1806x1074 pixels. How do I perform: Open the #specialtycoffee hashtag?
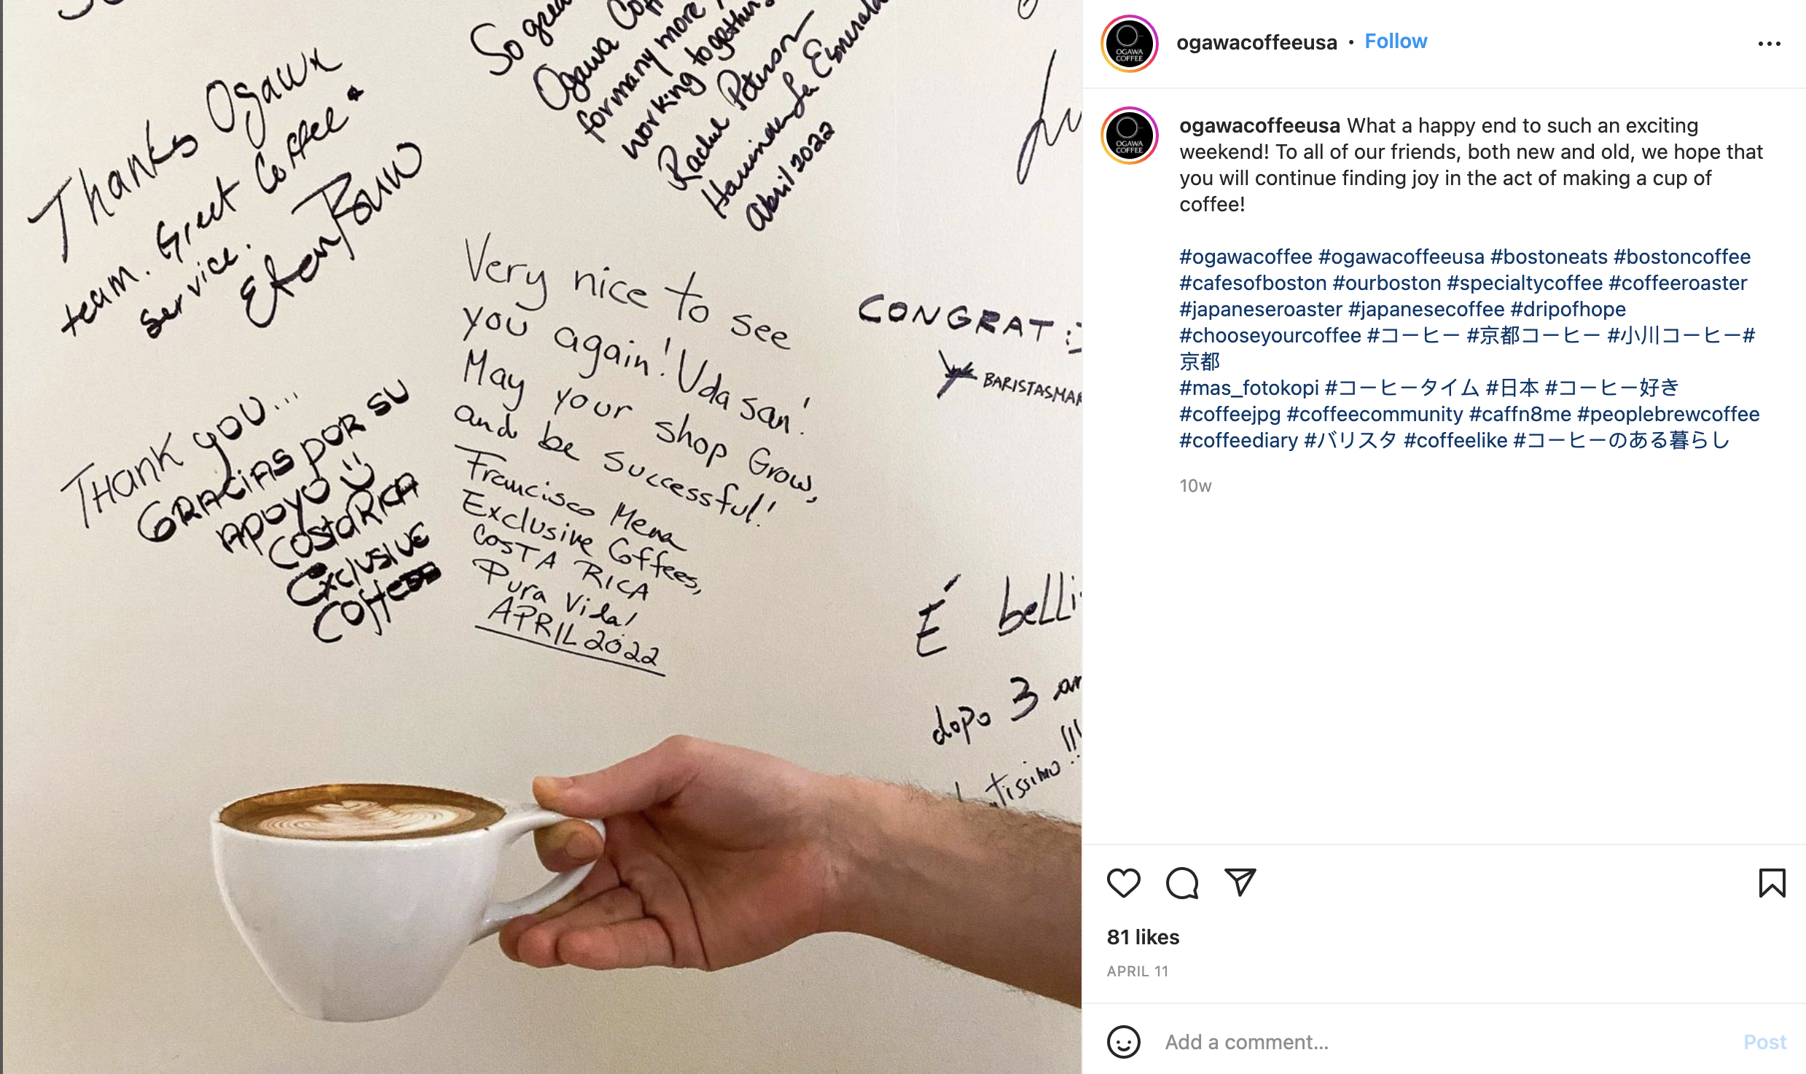point(1524,283)
